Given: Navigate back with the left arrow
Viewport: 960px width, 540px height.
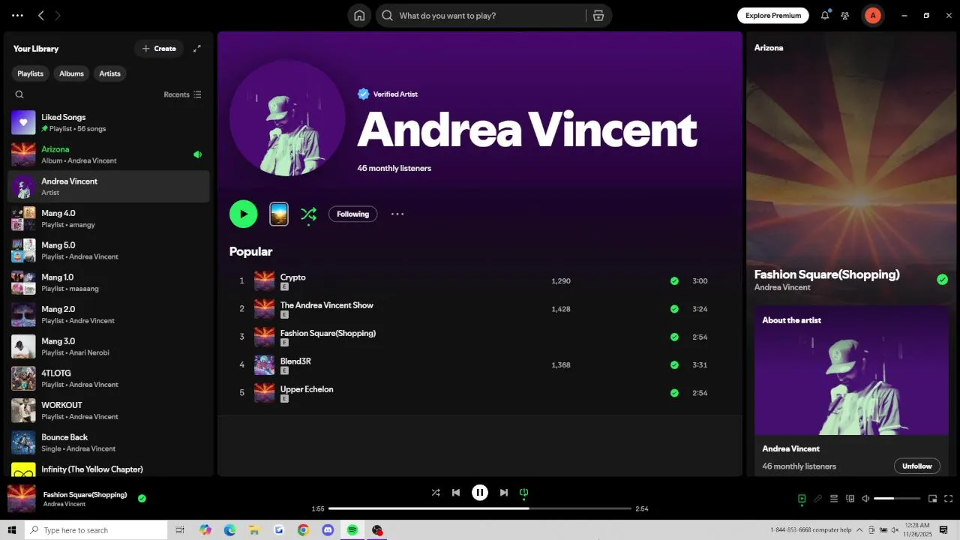Looking at the screenshot, I should (x=41, y=15).
